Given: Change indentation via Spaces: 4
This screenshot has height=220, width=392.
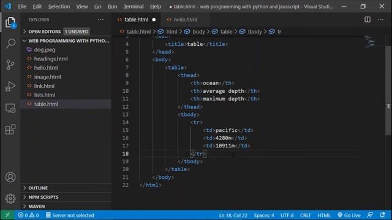Looking at the screenshot, I should [x=264, y=215].
